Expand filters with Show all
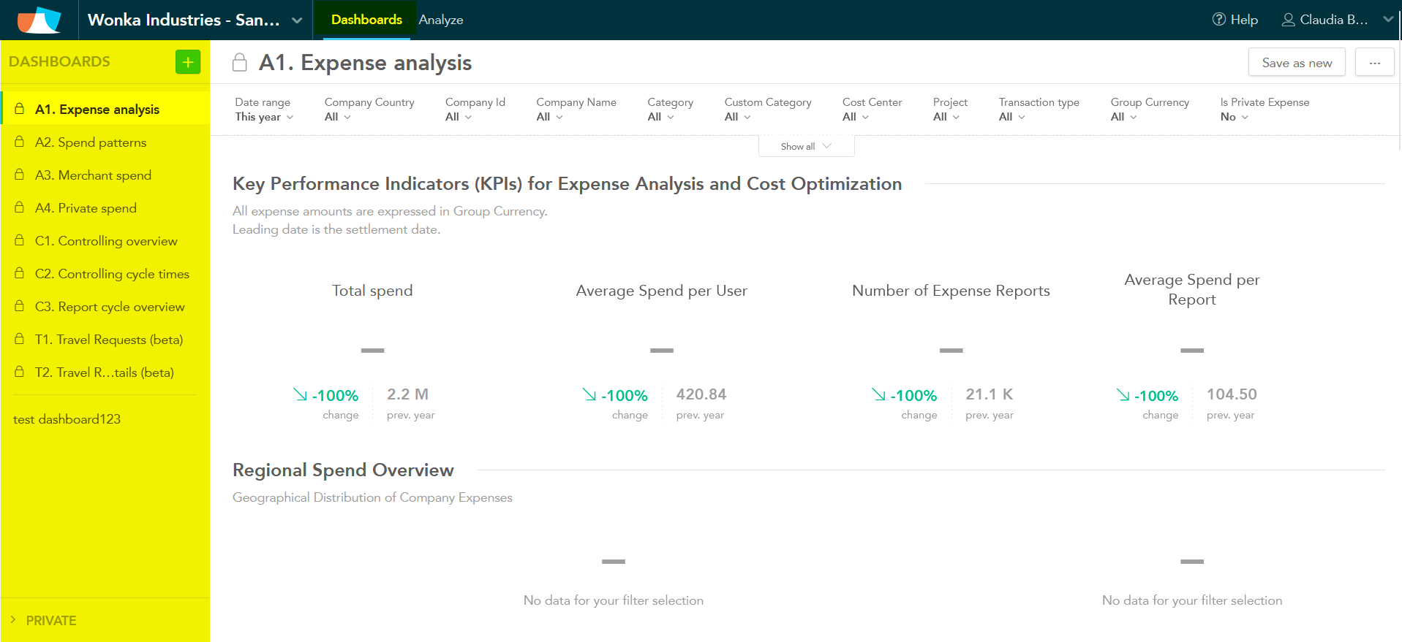 pos(806,146)
